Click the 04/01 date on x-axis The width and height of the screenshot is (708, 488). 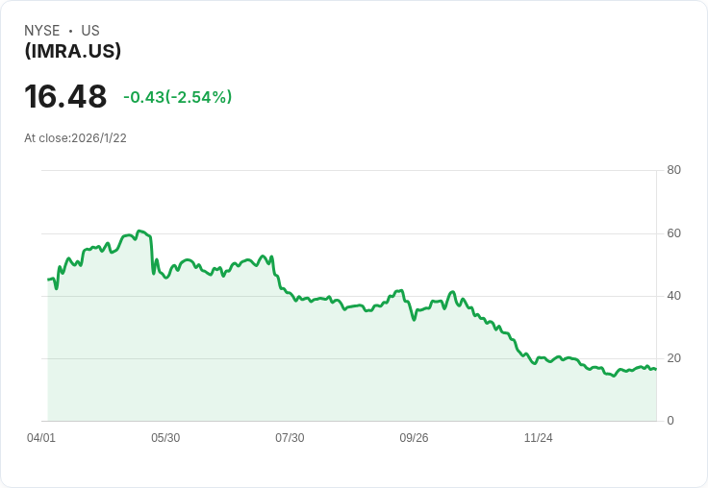(41, 438)
